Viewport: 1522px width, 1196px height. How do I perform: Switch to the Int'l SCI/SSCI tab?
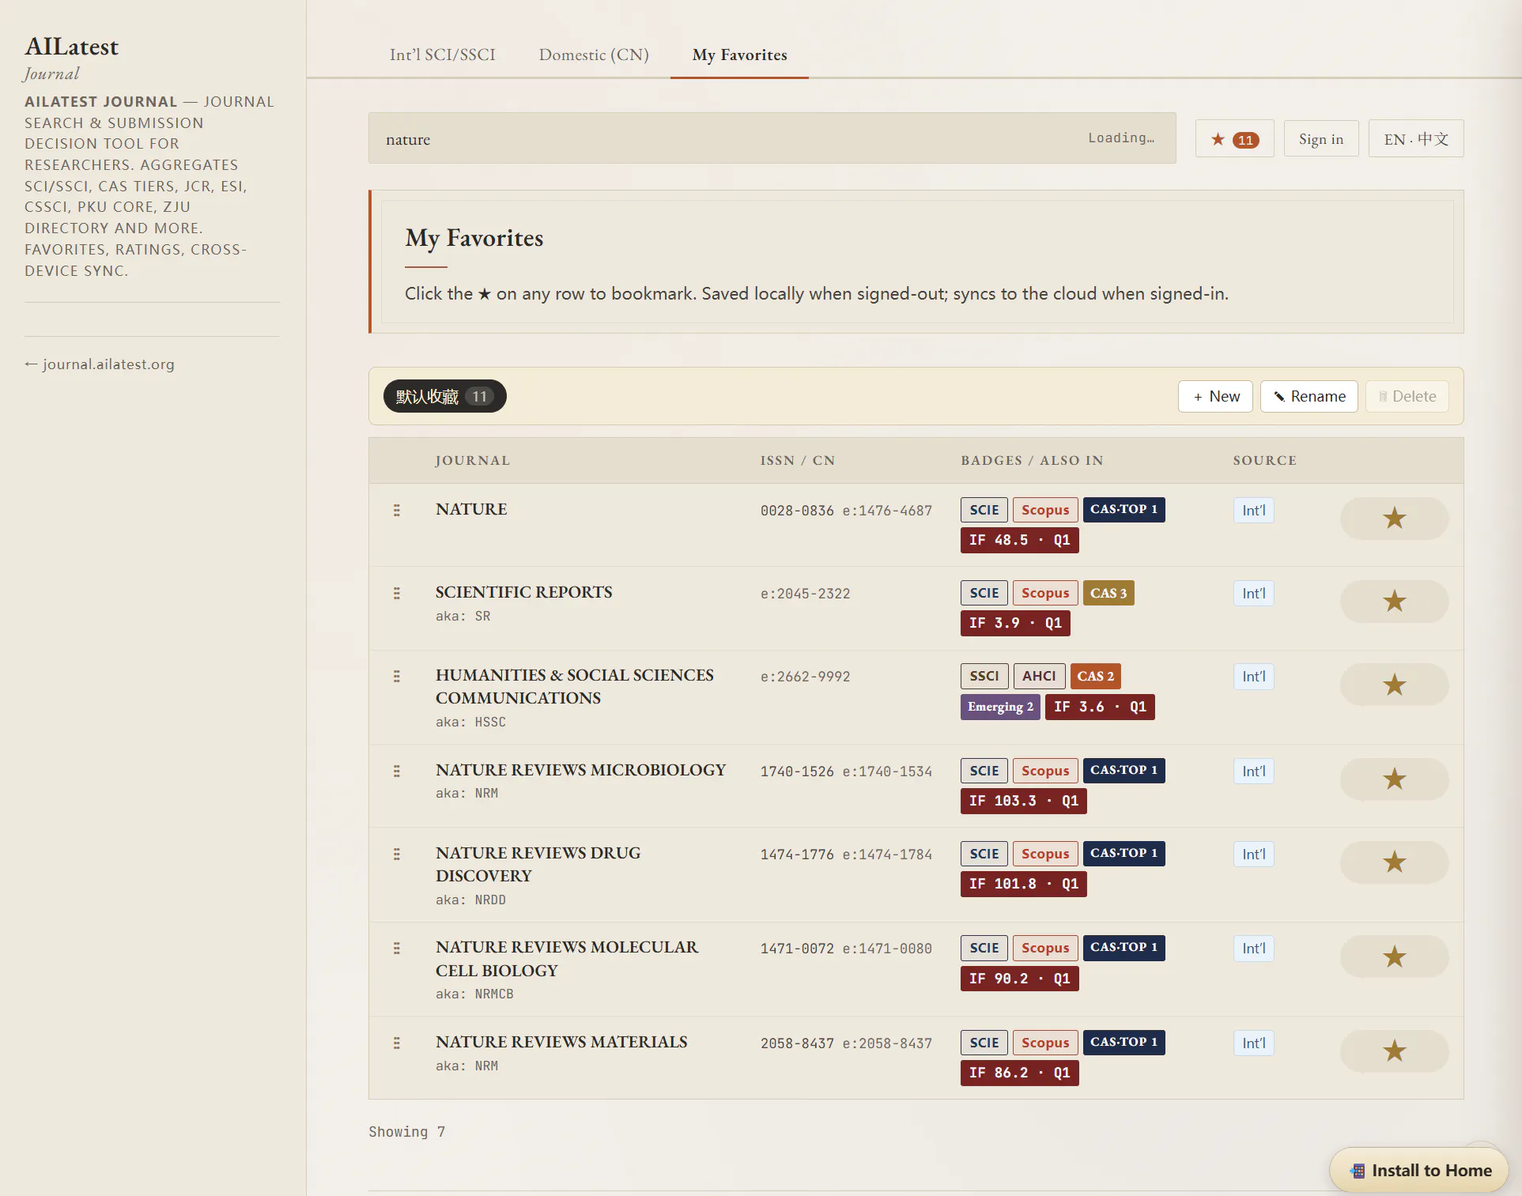click(x=442, y=55)
